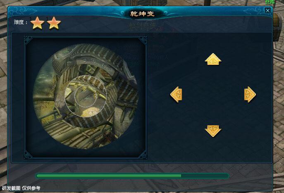Click the 难度 label
Image resolution: width=284 pixels, height=193 pixels.
coord(21,22)
